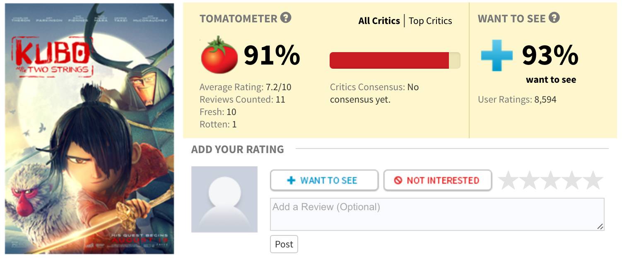
Task: Click the default user avatar silhouette
Action: pos(224,199)
